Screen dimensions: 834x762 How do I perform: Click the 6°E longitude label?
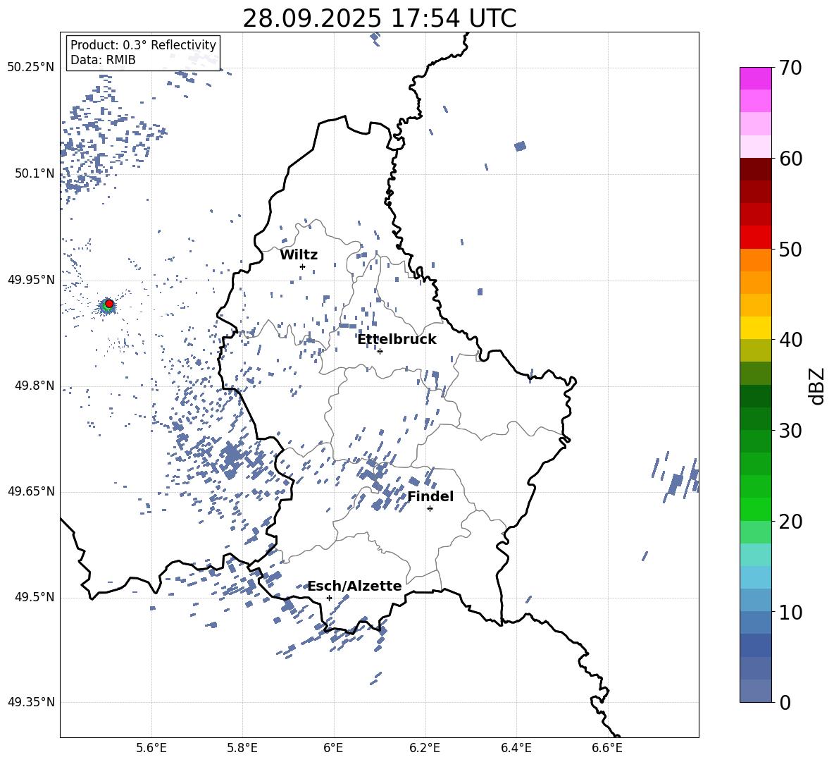(333, 748)
